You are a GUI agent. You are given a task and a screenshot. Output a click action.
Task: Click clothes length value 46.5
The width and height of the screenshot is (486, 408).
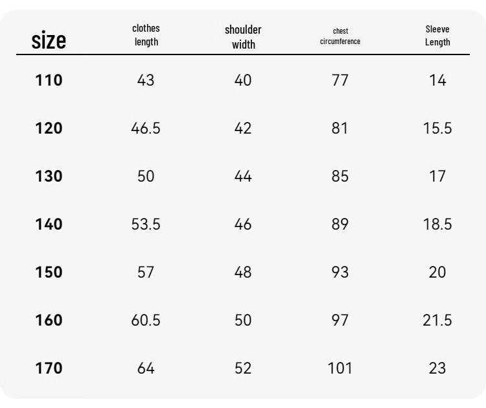[146, 128]
